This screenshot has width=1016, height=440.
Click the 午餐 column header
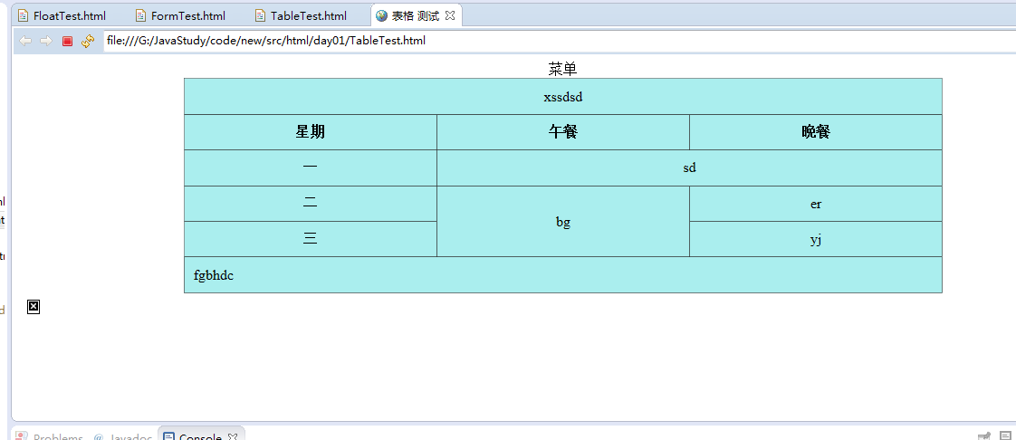[x=562, y=132]
